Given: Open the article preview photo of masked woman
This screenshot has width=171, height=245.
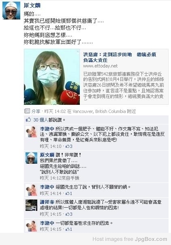Looking at the screenshot, I should [52, 77].
